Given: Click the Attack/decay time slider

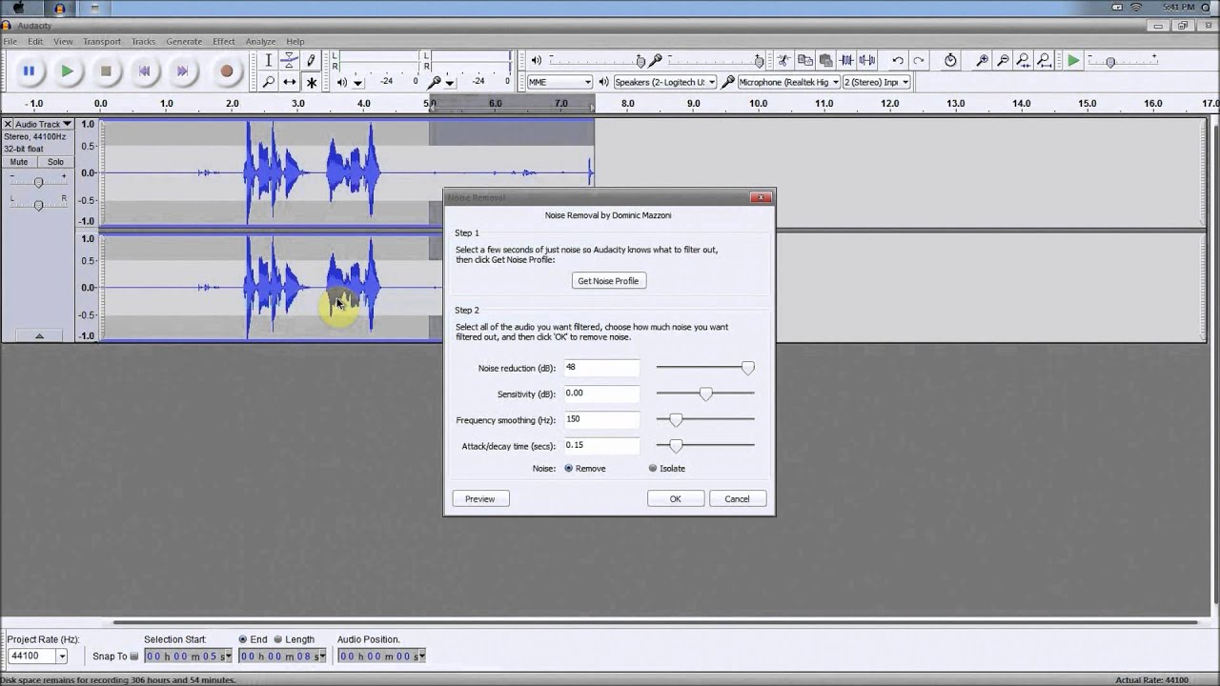Looking at the screenshot, I should pos(705,445).
